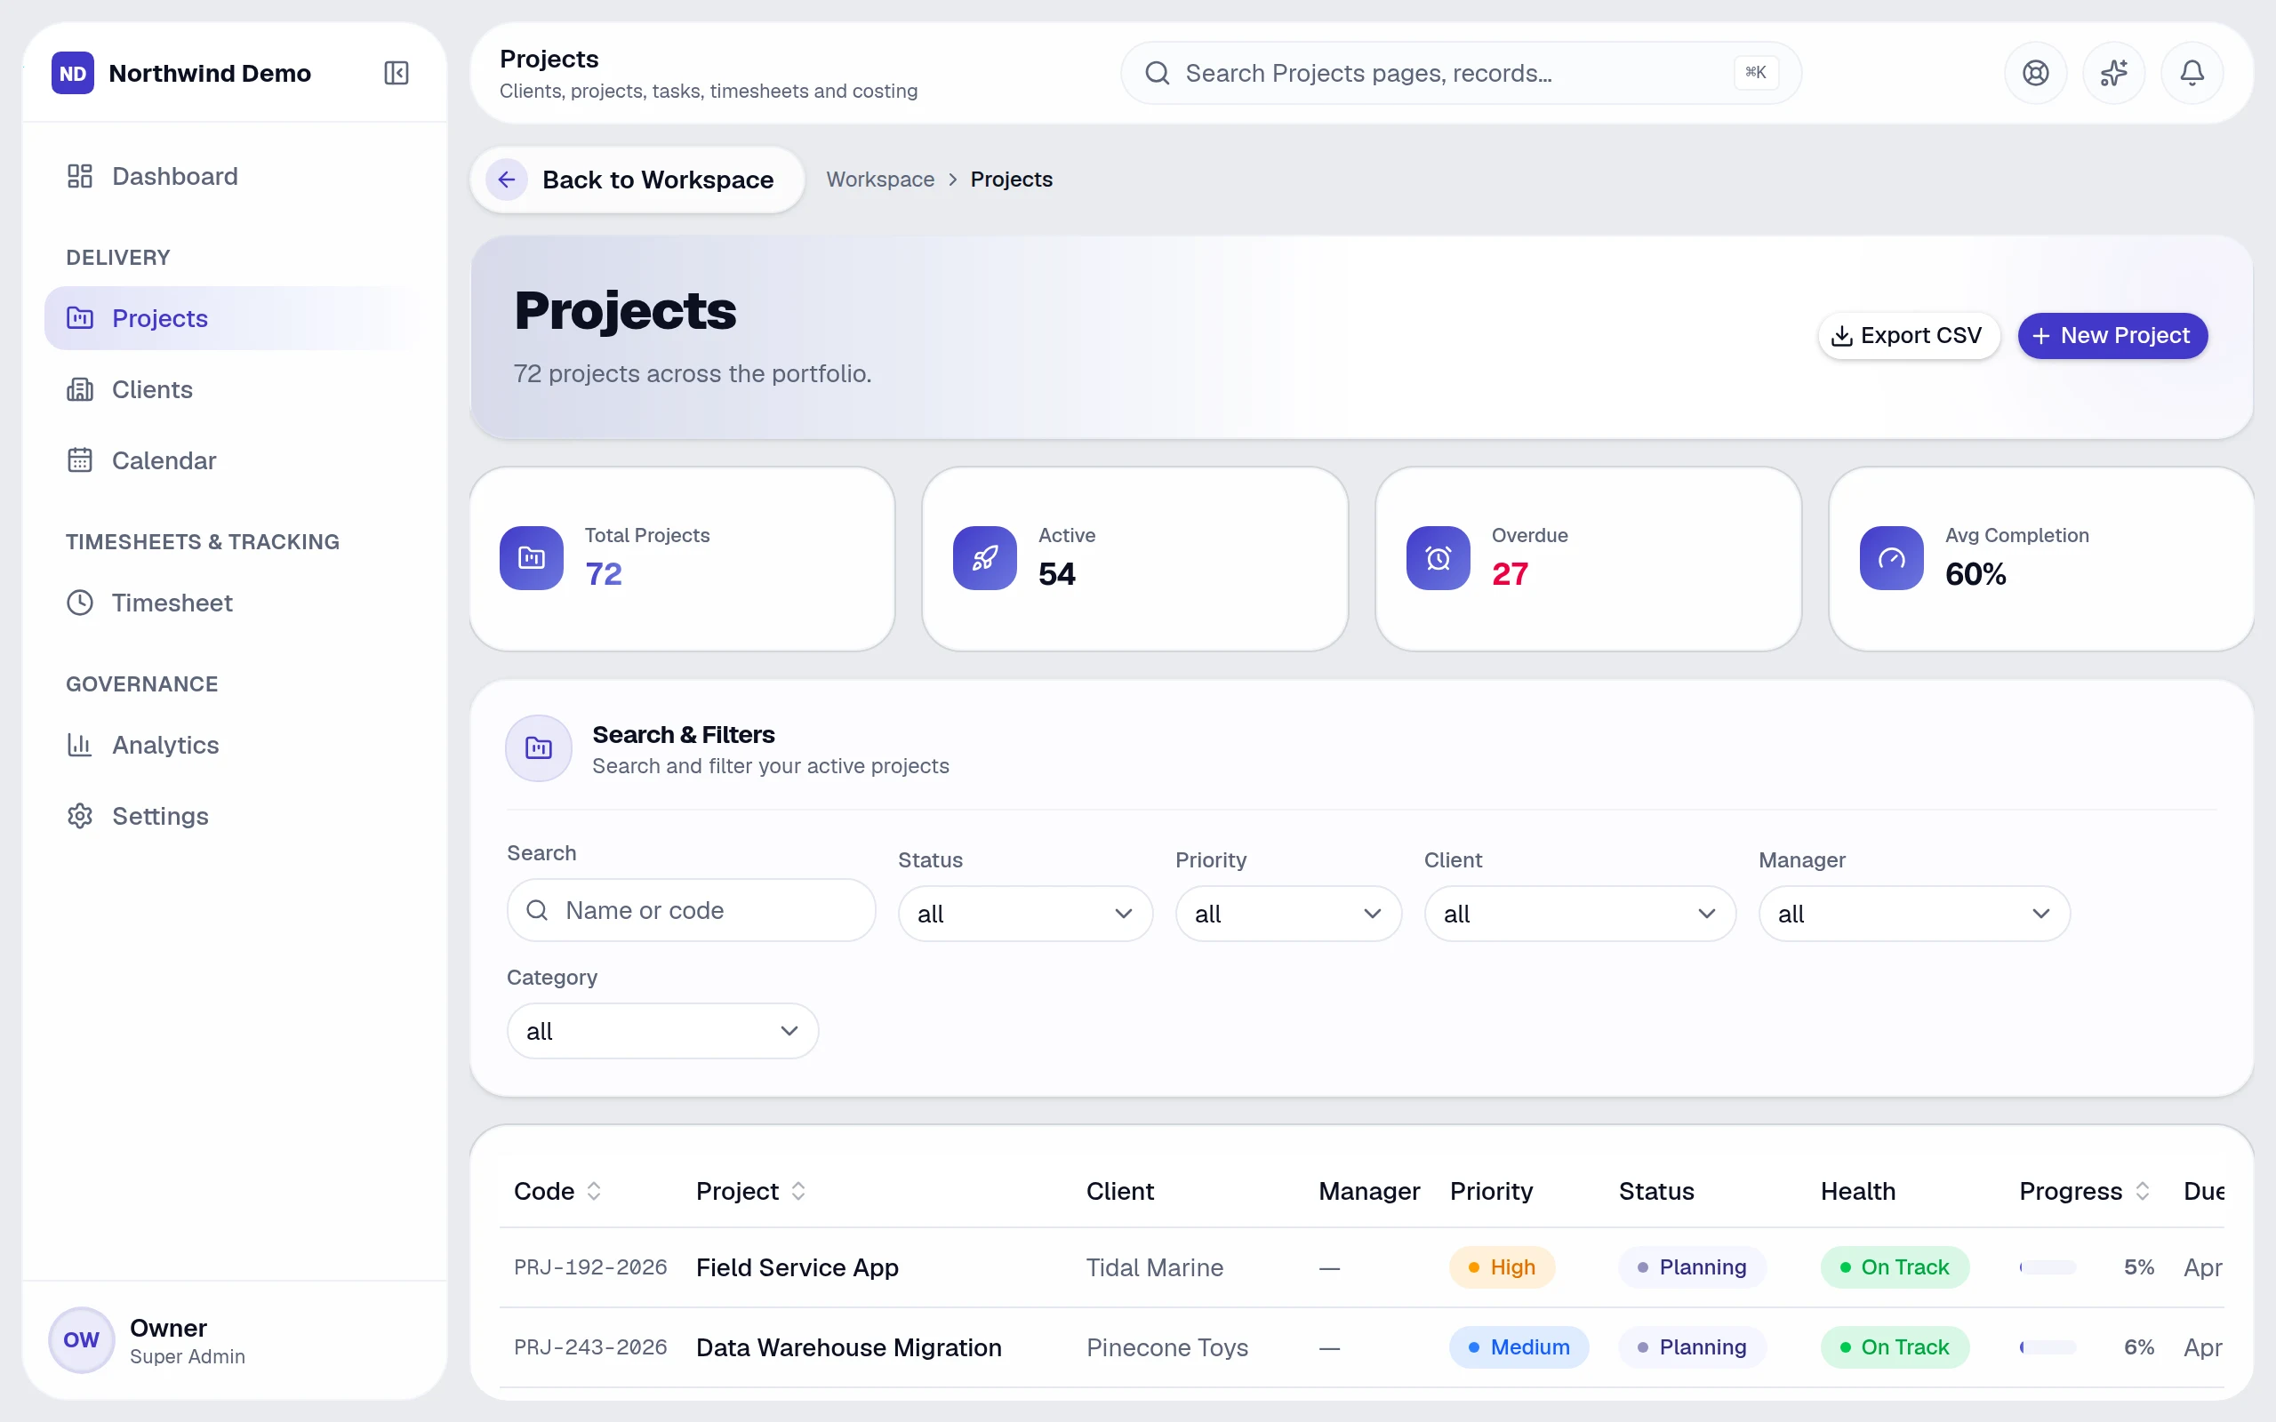The width and height of the screenshot is (2276, 1422).
Task: Click the ND workspace logo
Action: 72,74
